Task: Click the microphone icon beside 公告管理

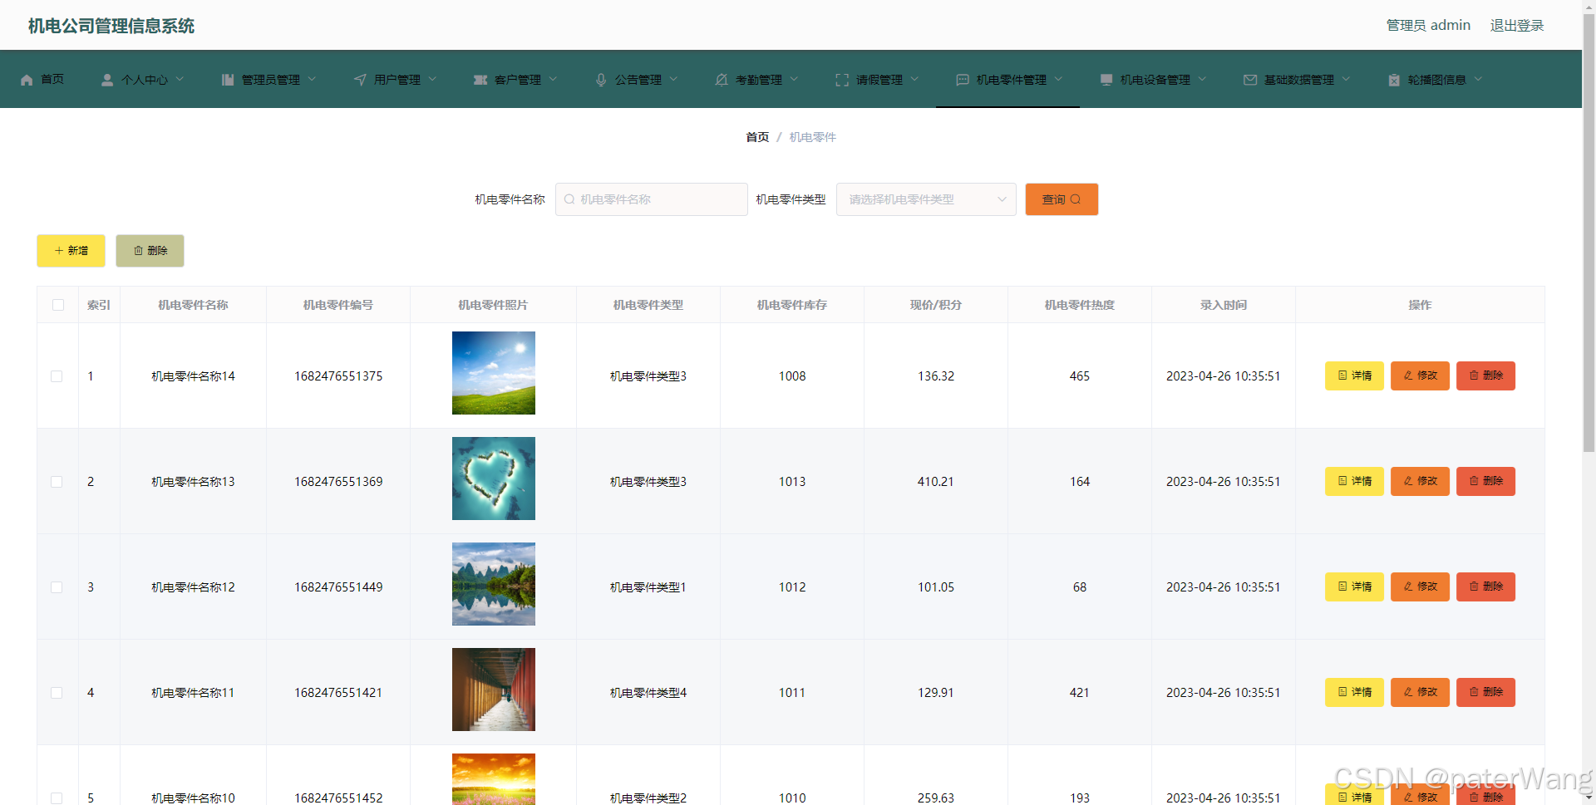Action: coord(601,80)
